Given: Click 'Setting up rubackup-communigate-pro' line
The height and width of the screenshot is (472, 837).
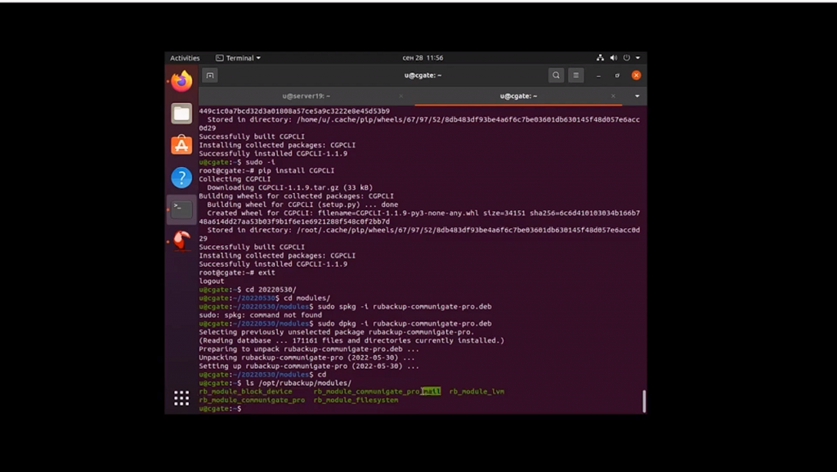Looking at the screenshot, I should 309,366.
